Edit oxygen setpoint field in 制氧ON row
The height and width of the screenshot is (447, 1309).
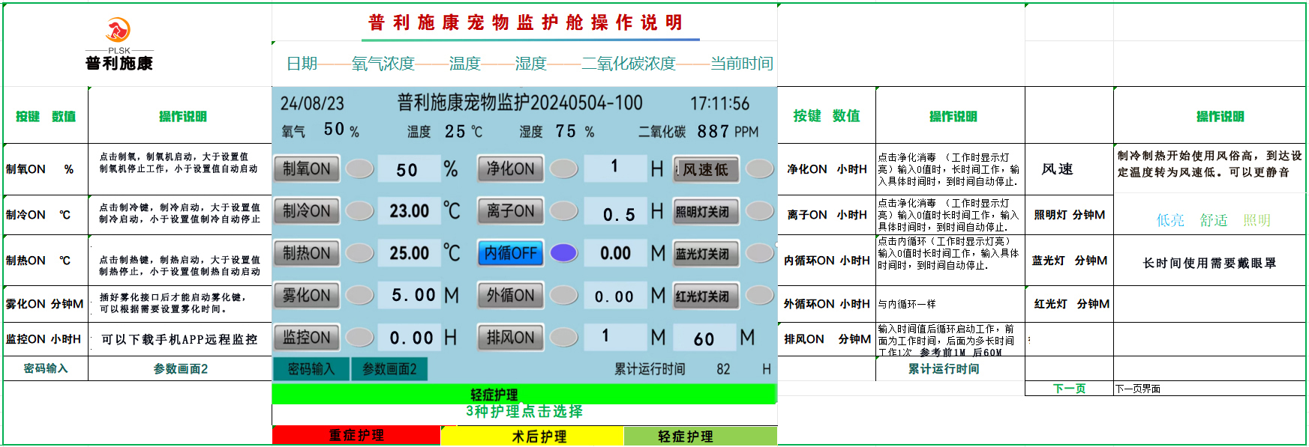(x=409, y=169)
